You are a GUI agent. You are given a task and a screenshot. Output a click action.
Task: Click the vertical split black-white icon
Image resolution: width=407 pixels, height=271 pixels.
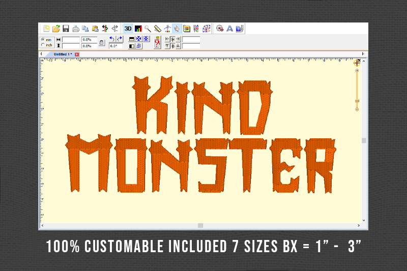[132, 46]
